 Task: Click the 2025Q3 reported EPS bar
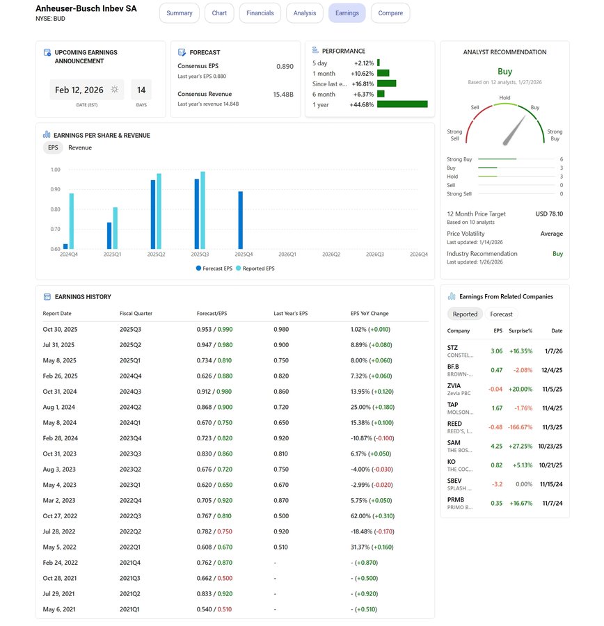[202, 210]
